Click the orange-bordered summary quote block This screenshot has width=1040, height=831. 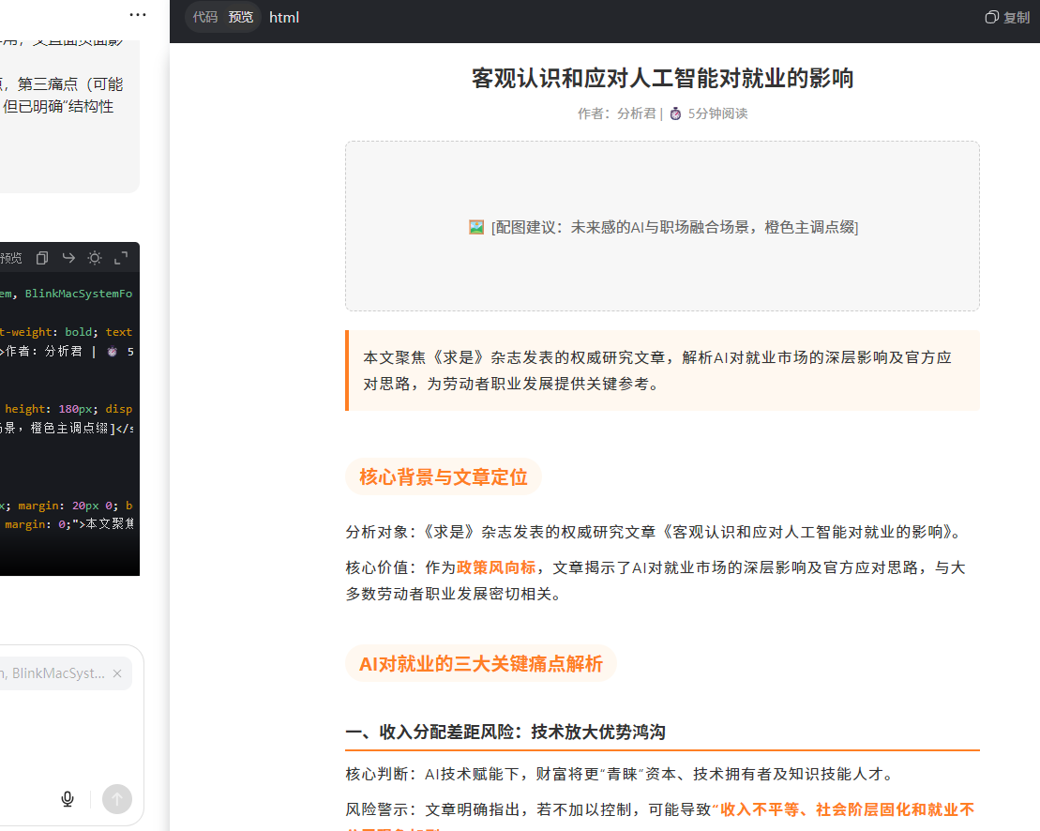tap(662, 370)
